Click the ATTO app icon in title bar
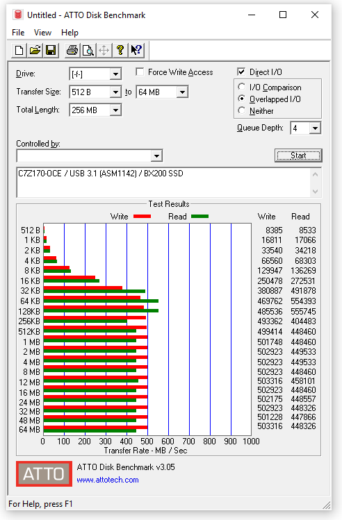 point(18,15)
